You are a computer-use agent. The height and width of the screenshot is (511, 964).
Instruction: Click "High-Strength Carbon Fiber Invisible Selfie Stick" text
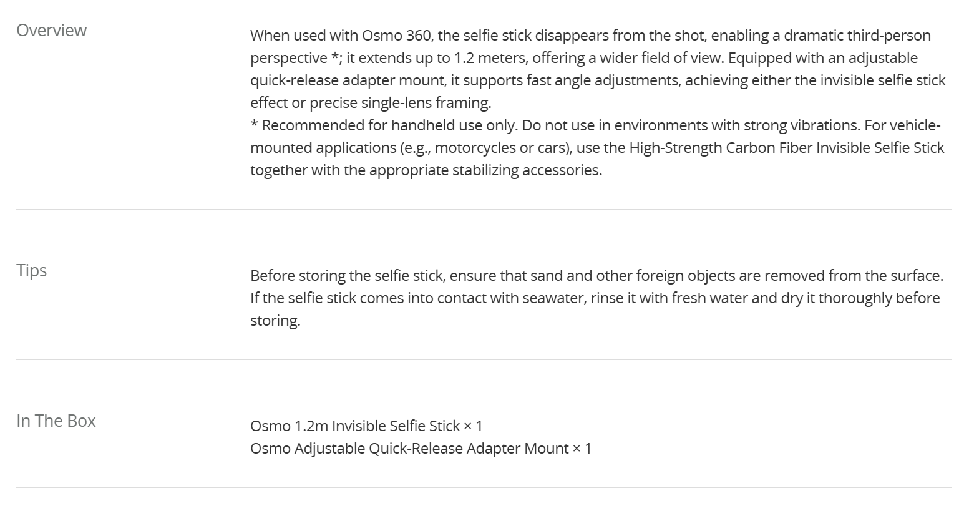pos(786,148)
